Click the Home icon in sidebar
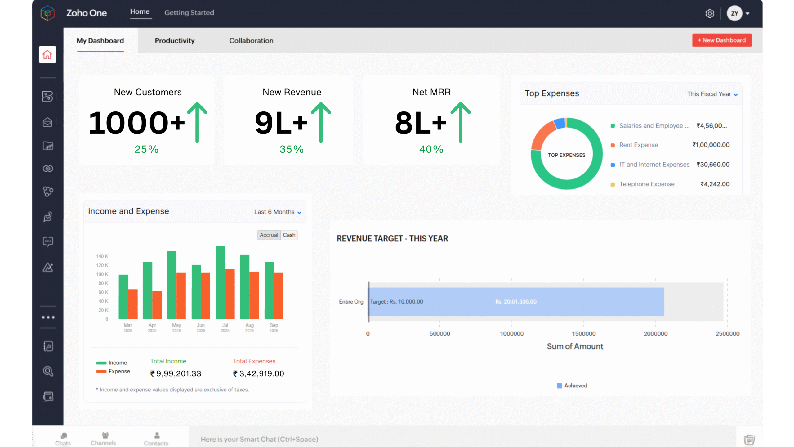Image resolution: width=794 pixels, height=447 pixels. tap(47, 55)
